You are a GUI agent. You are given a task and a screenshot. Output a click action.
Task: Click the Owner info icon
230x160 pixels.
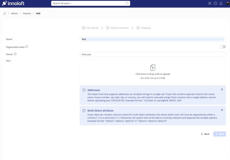15,54
